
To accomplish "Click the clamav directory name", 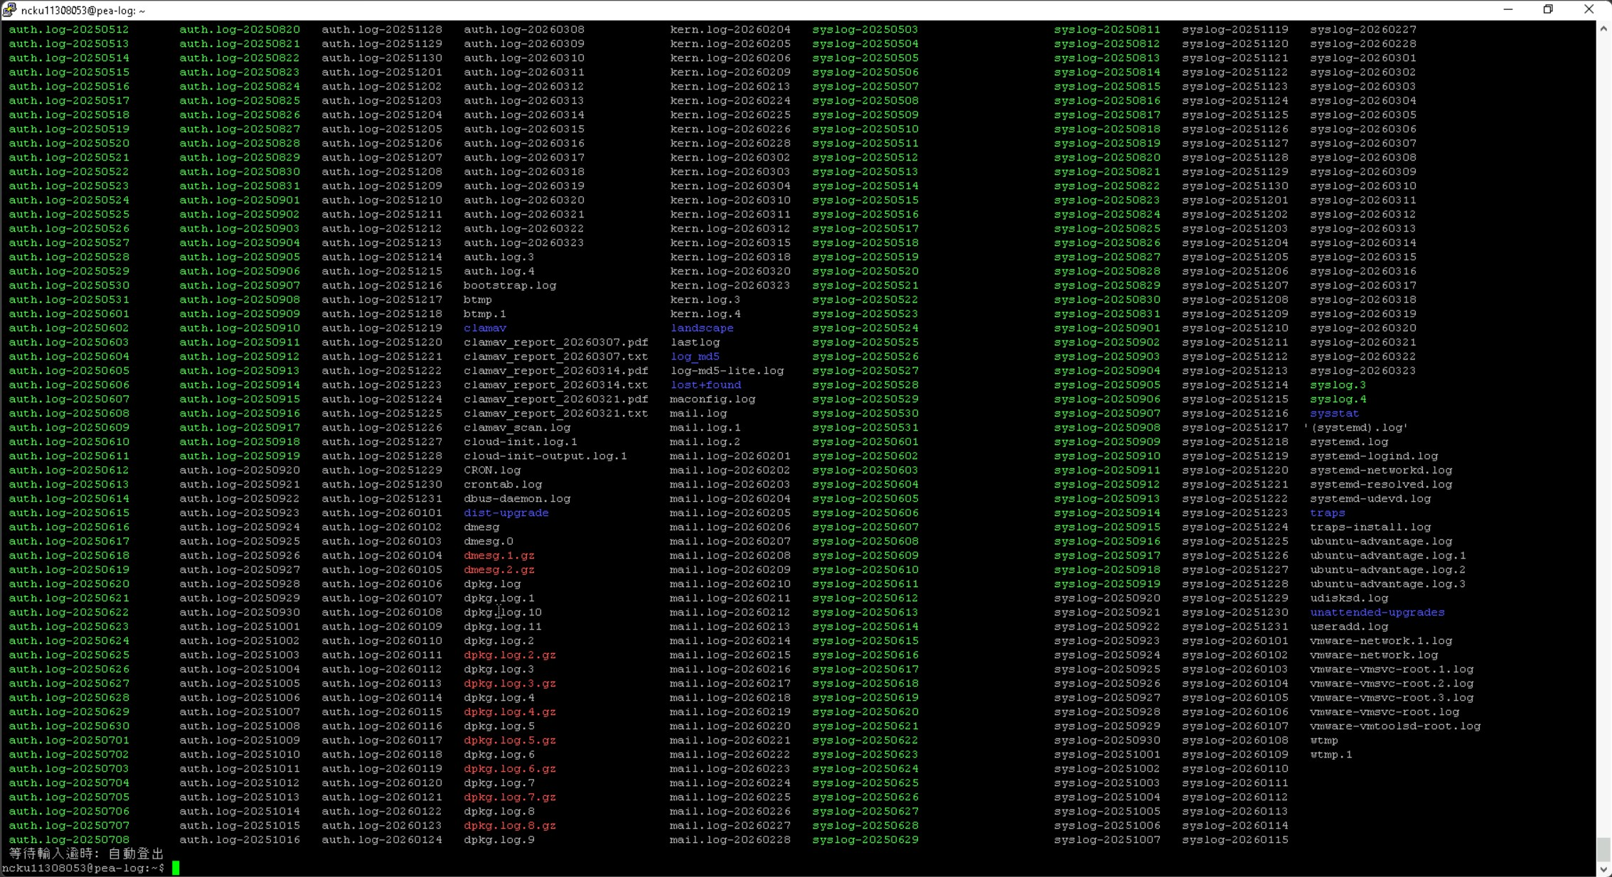I will 485,328.
